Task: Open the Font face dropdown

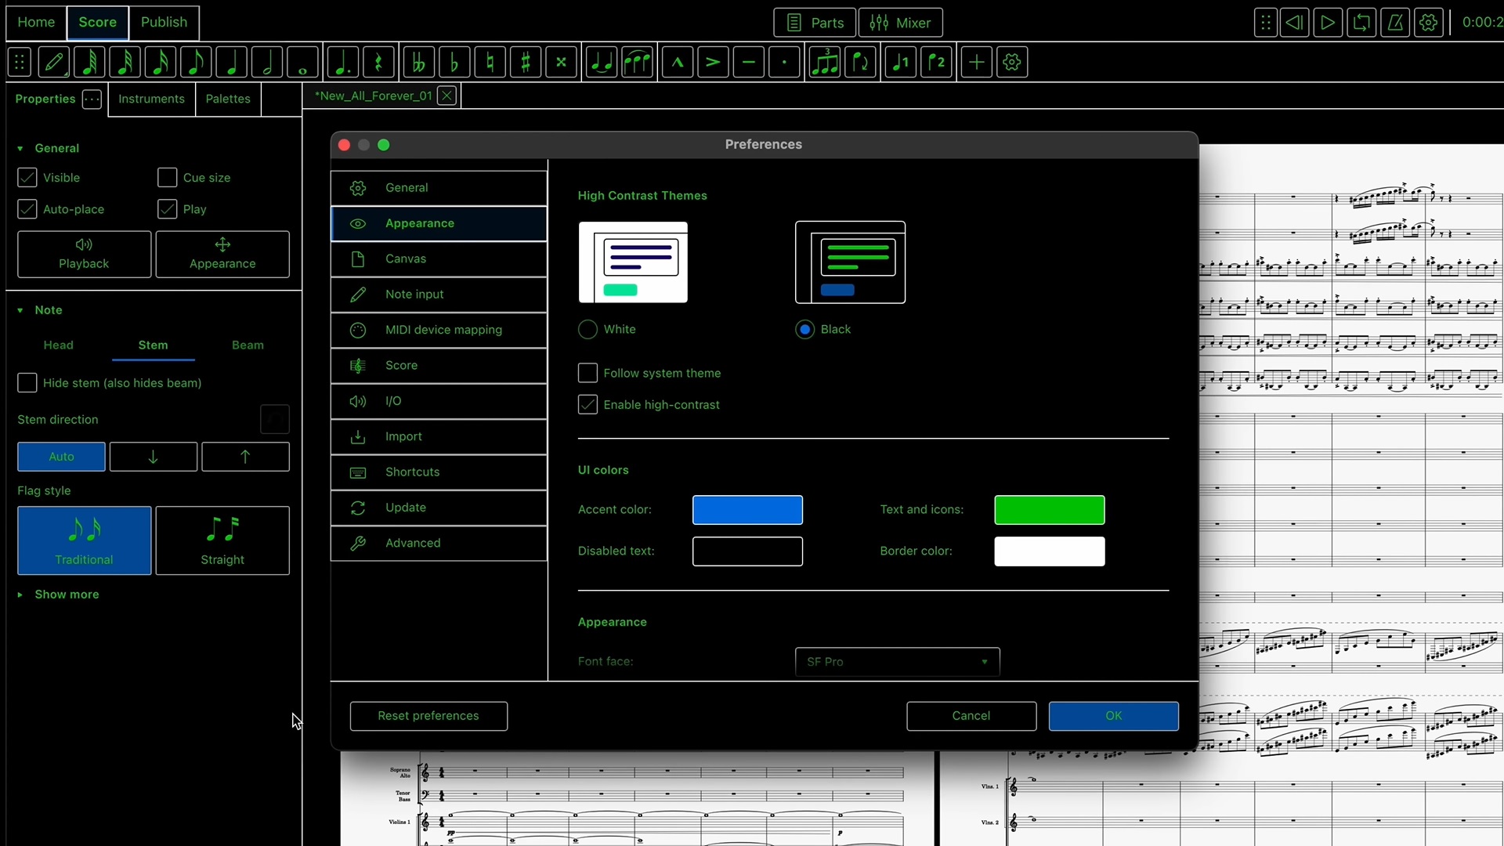Action: (x=896, y=661)
